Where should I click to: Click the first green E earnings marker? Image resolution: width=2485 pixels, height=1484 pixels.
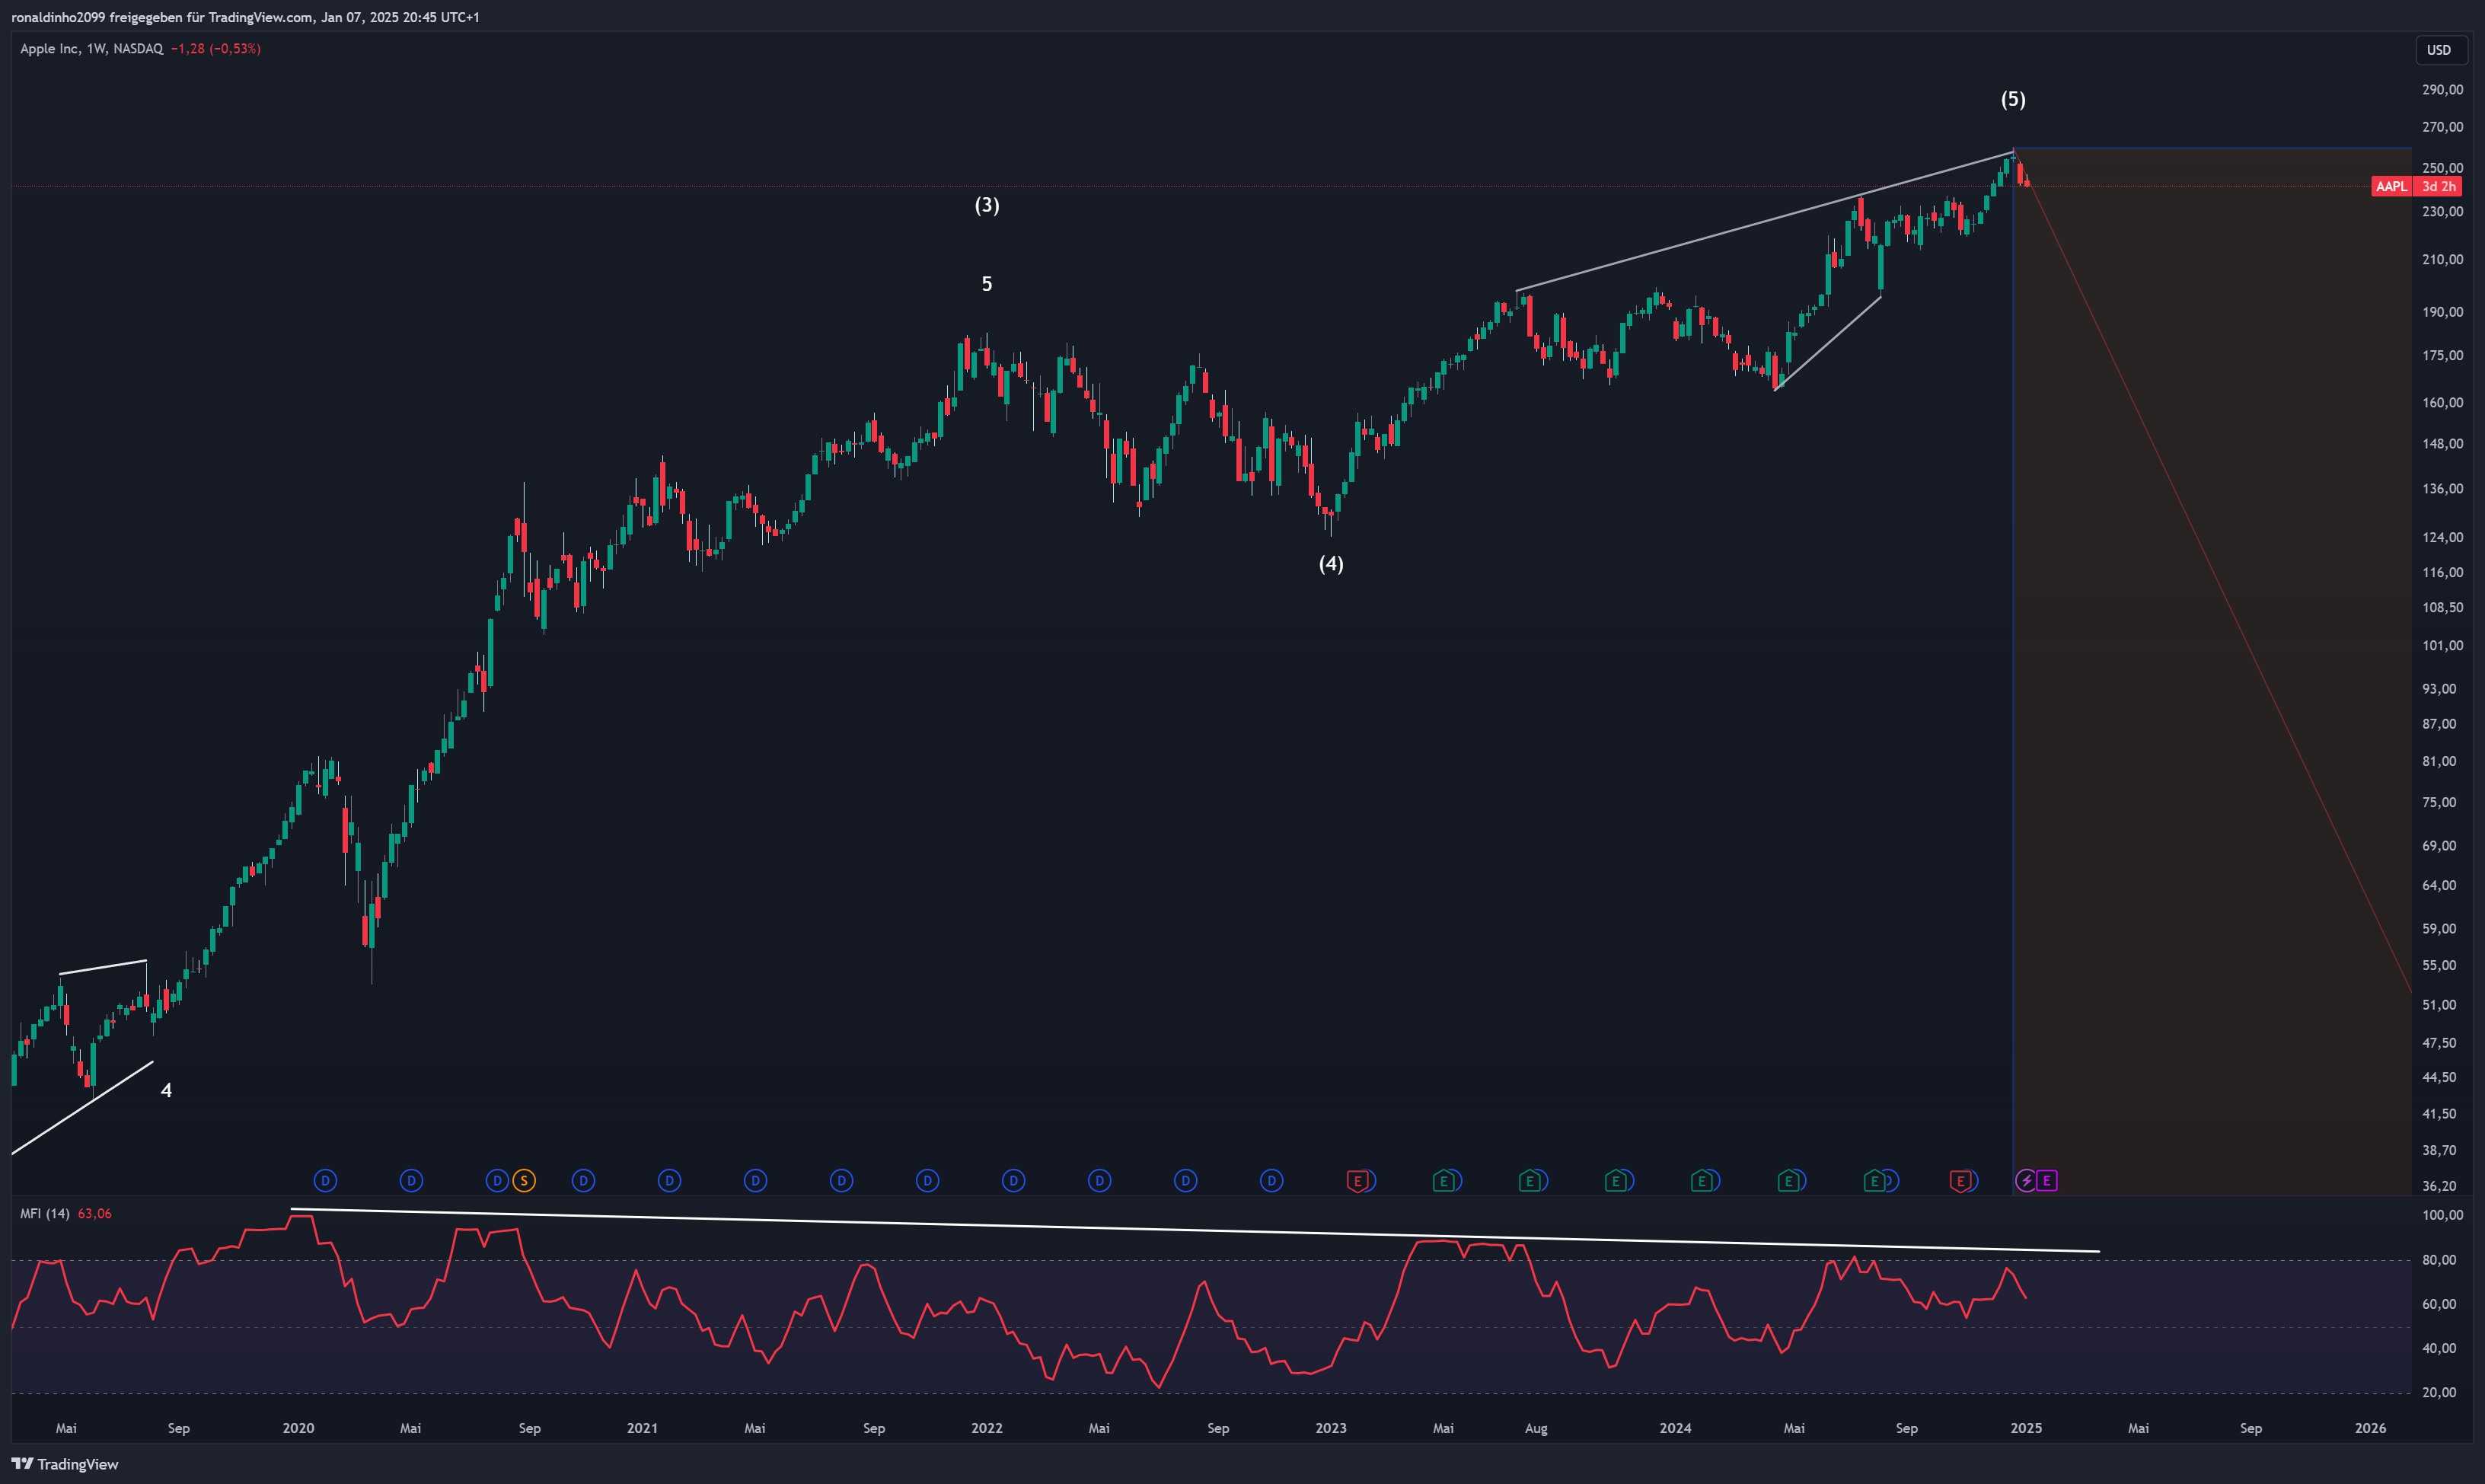(1443, 1181)
